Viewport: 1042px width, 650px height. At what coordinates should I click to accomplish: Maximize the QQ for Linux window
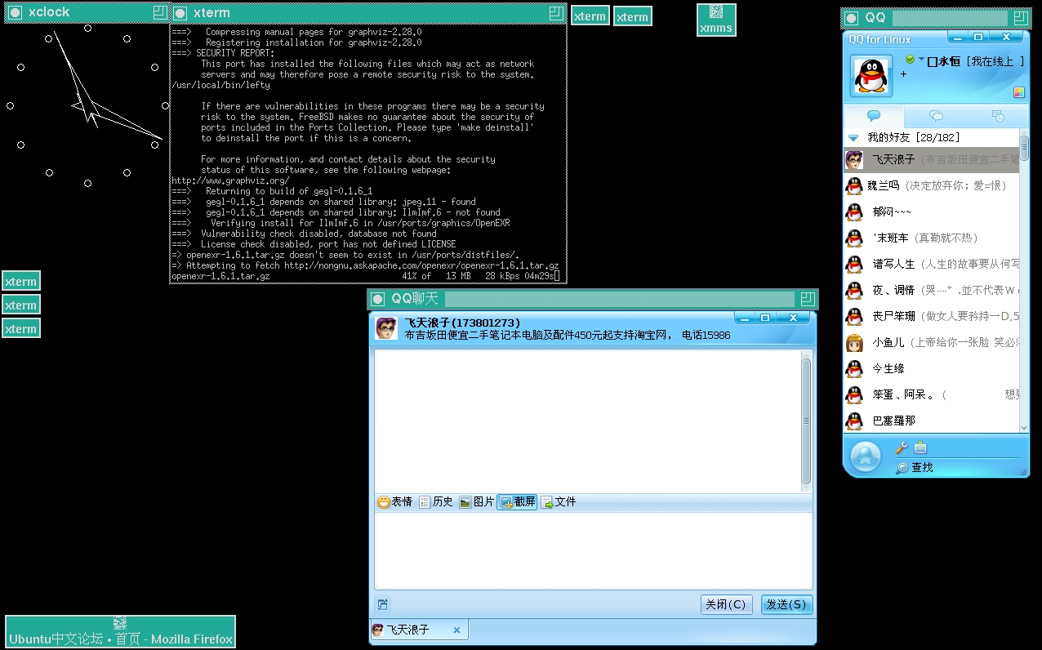point(978,37)
